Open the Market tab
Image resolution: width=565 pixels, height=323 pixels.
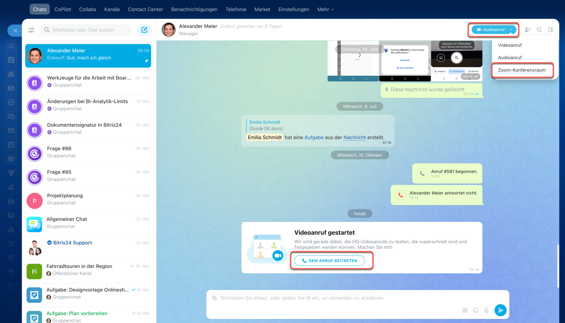click(262, 9)
